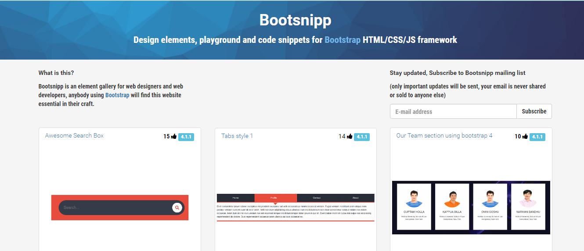Screen dimensions: 584x251
Task: Click Guptam Holla team member card
Action: tap(414, 207)
